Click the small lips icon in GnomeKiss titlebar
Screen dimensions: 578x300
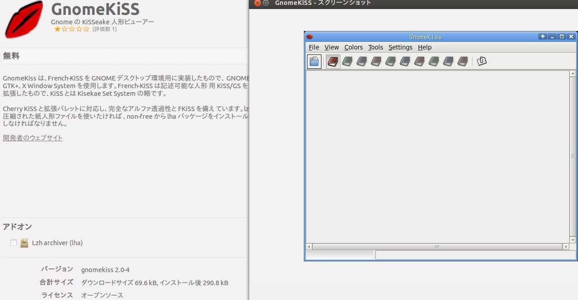pyautogui.click(x=309, y=37)
